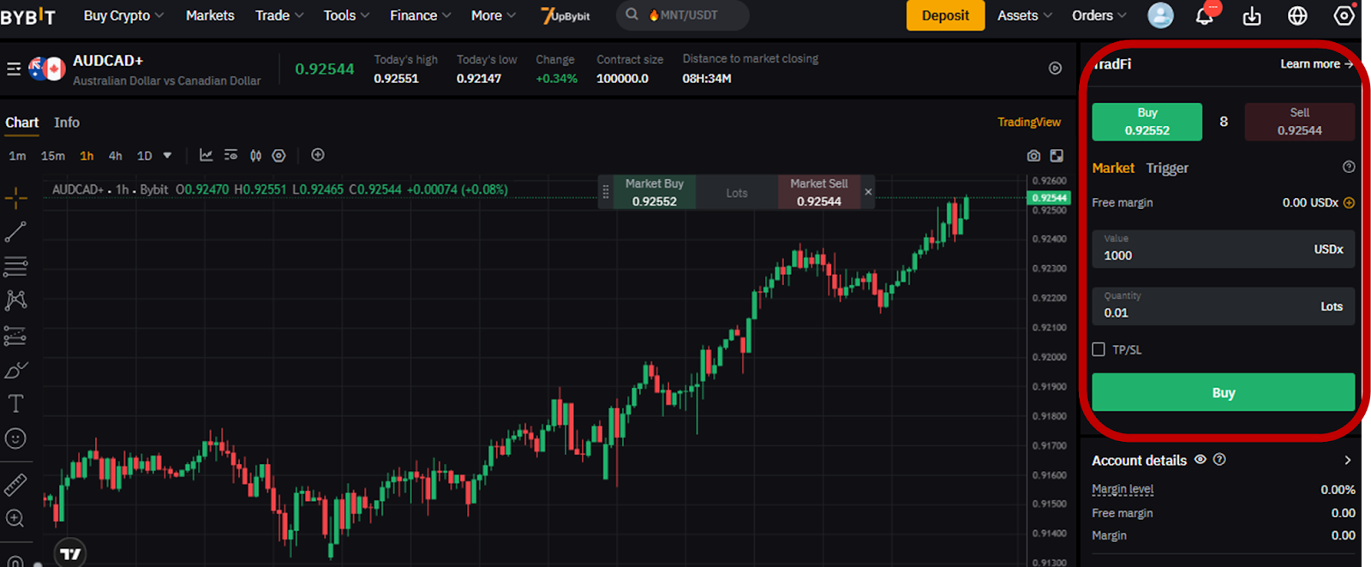Viewport: 1371px width, 567px height.
Task: Switch to the Info tab
Action: [x=67, y=122]
